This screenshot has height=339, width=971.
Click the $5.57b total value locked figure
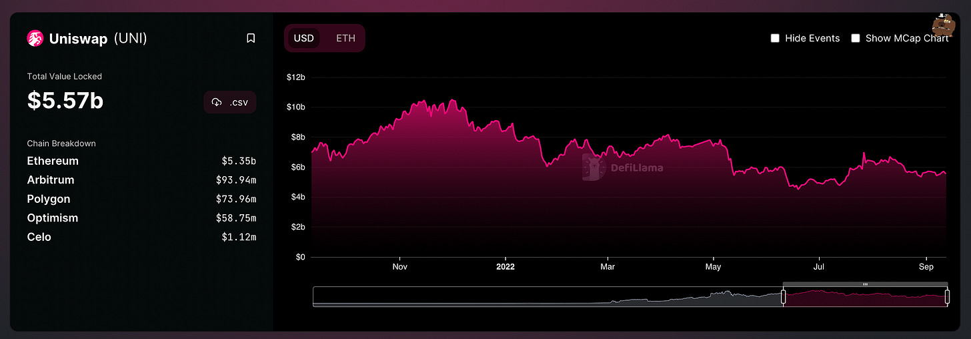click(x=65, y=101)
